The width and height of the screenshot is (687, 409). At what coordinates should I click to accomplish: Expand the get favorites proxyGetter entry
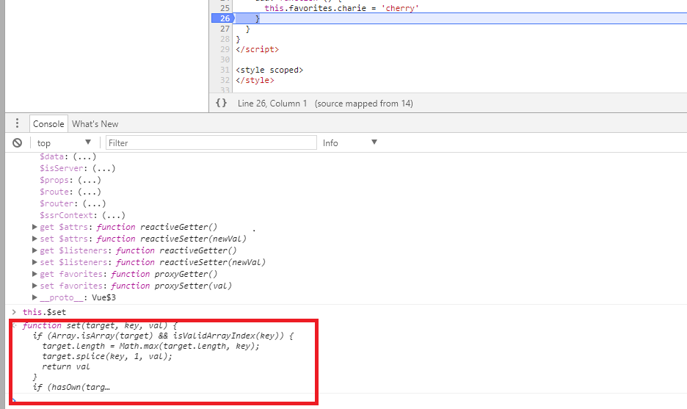35,274
